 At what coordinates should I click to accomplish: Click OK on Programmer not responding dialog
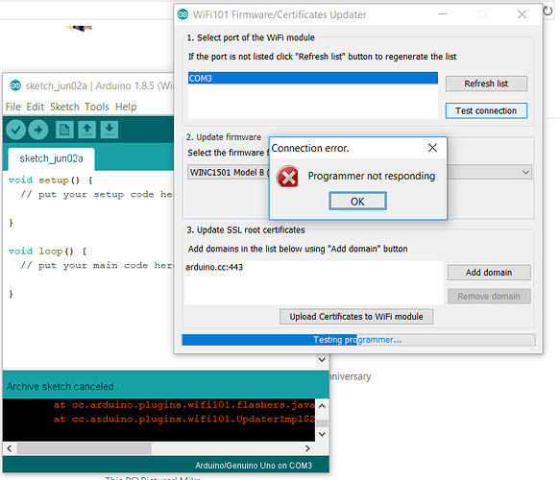point(357,202)
